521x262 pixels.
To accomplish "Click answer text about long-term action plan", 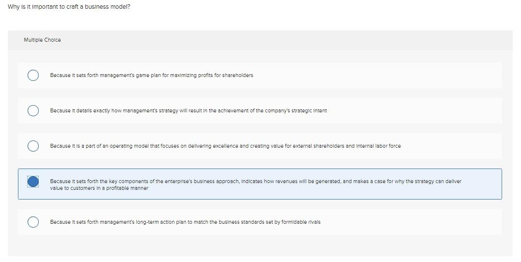I will pyautogui.click(x=185, y=222).
